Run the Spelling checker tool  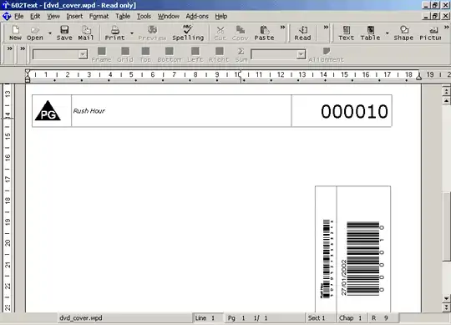pos(188,33)
